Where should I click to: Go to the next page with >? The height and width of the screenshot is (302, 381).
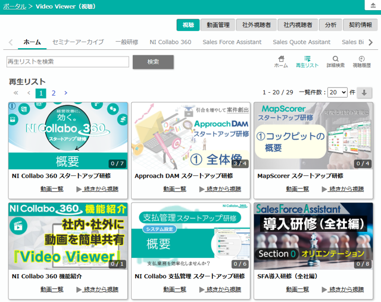pos(65,93)
